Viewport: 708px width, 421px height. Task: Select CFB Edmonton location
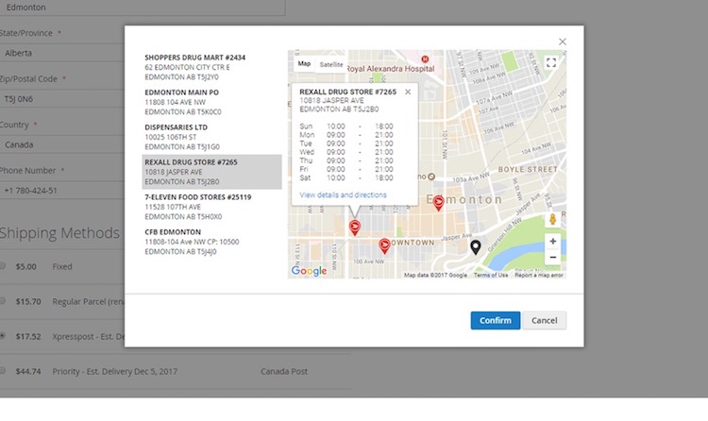pyautogui.click(x=211, y=242)
